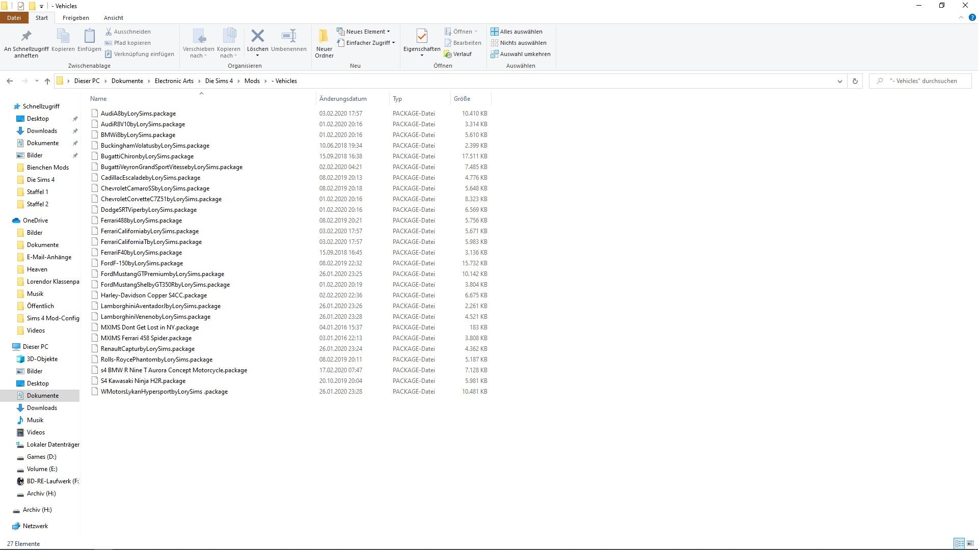
Task: Click Bearbeiten in ribbon
Action: [463, 43]
